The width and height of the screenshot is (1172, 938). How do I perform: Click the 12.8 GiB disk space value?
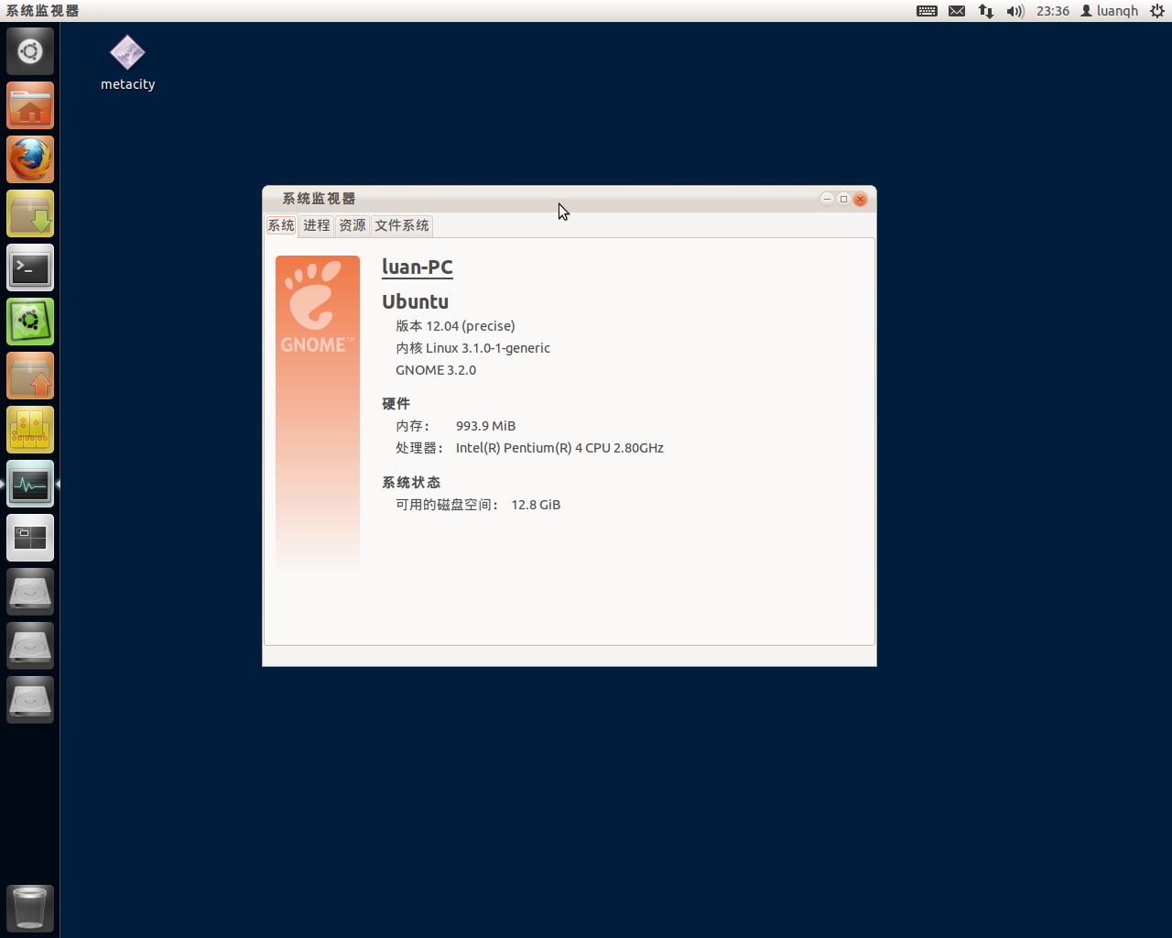coord(536,505)
